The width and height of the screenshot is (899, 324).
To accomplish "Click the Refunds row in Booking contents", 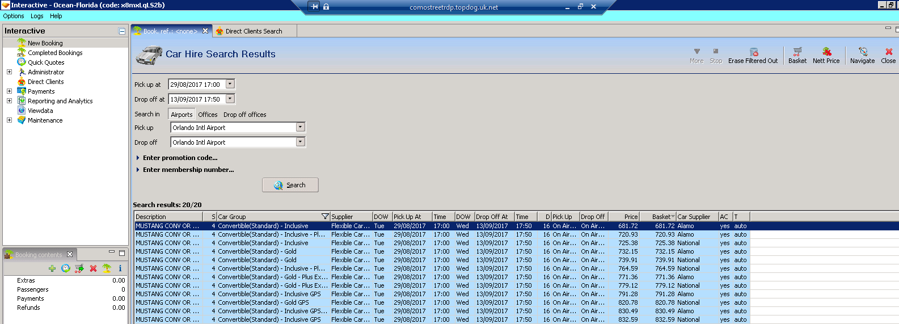I will [x=65, y=308].
